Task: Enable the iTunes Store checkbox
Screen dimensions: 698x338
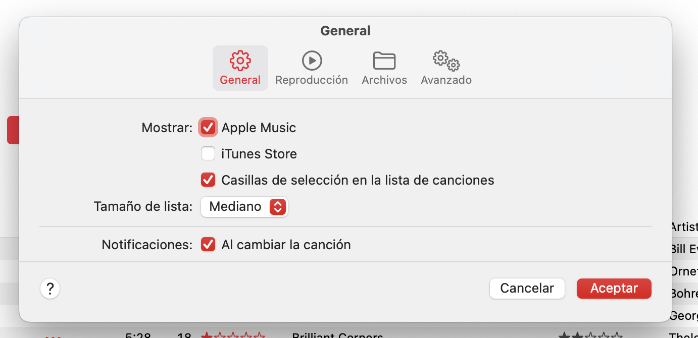Action: tap(208, 153)
